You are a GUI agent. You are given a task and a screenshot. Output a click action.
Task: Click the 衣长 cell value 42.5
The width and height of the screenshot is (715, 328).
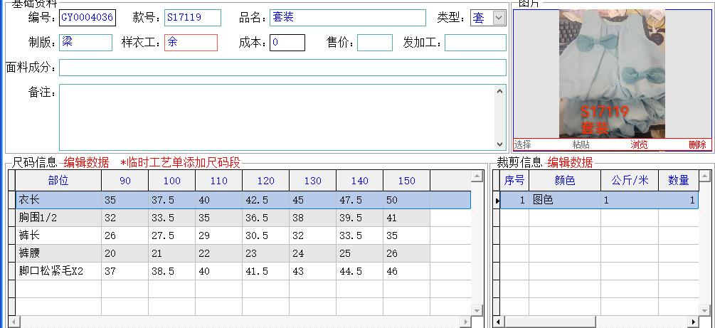point(266,200)
